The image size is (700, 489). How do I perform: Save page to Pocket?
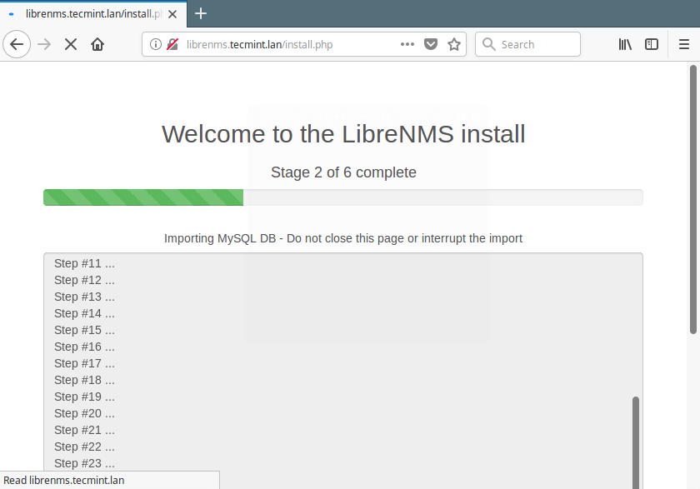(x=430, y=44)
